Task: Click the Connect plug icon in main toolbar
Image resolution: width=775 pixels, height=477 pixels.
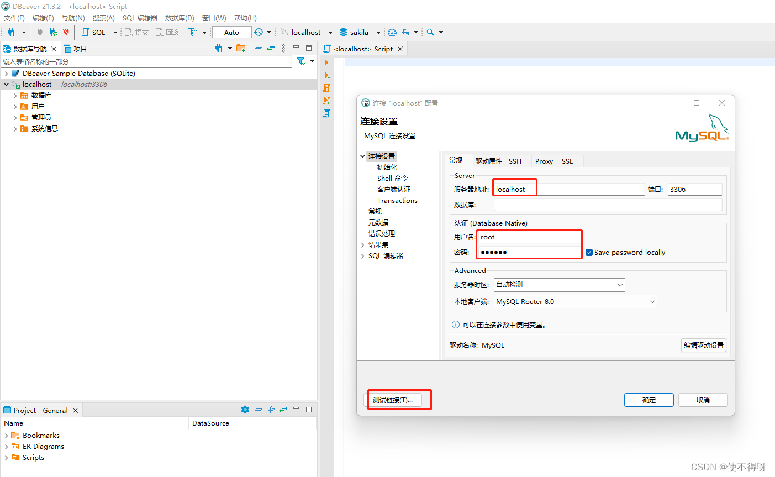Action: coord(40,32)
